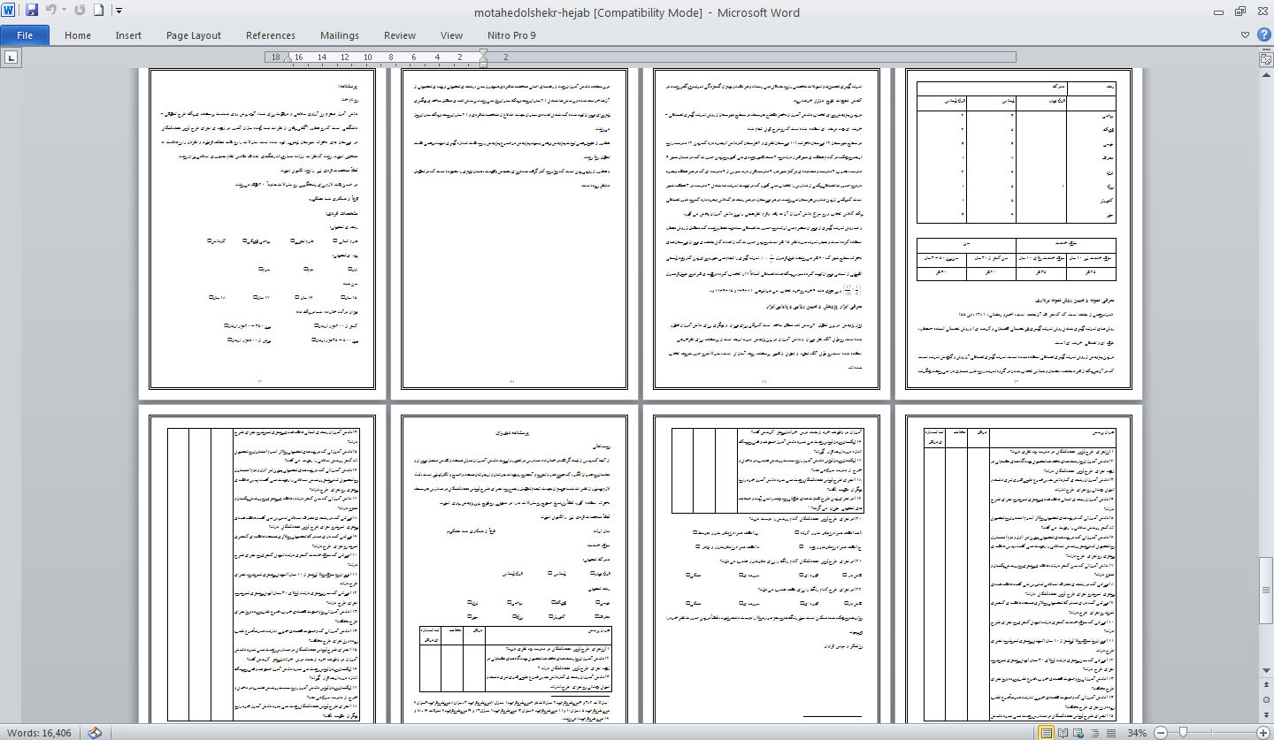The height and width of the screenshot is (740, 1274).
Task: Open the References ribbon tab
Action: pos(271,35)
